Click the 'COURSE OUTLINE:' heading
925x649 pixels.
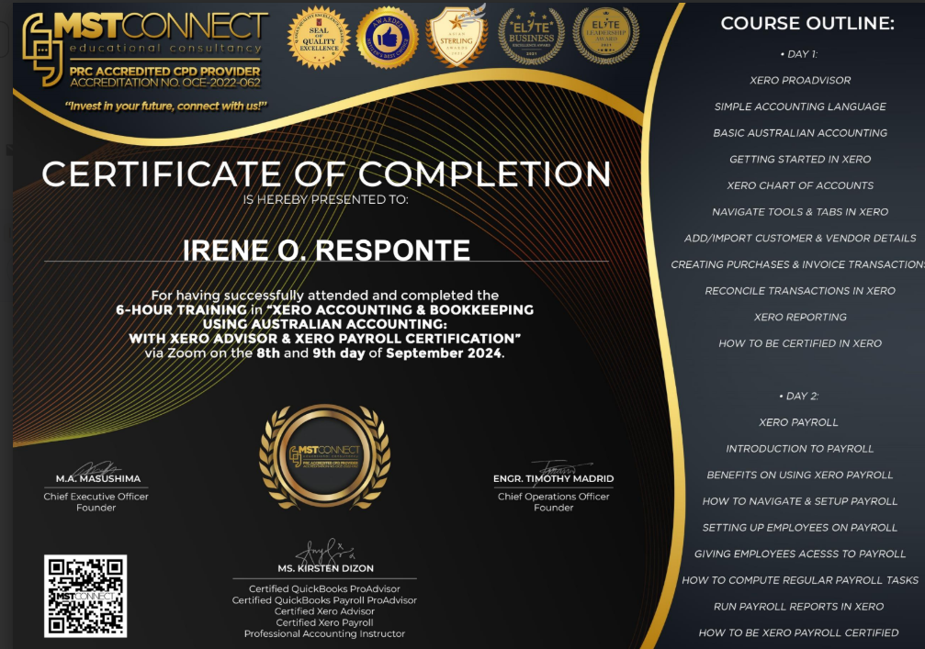coord(807,23)
